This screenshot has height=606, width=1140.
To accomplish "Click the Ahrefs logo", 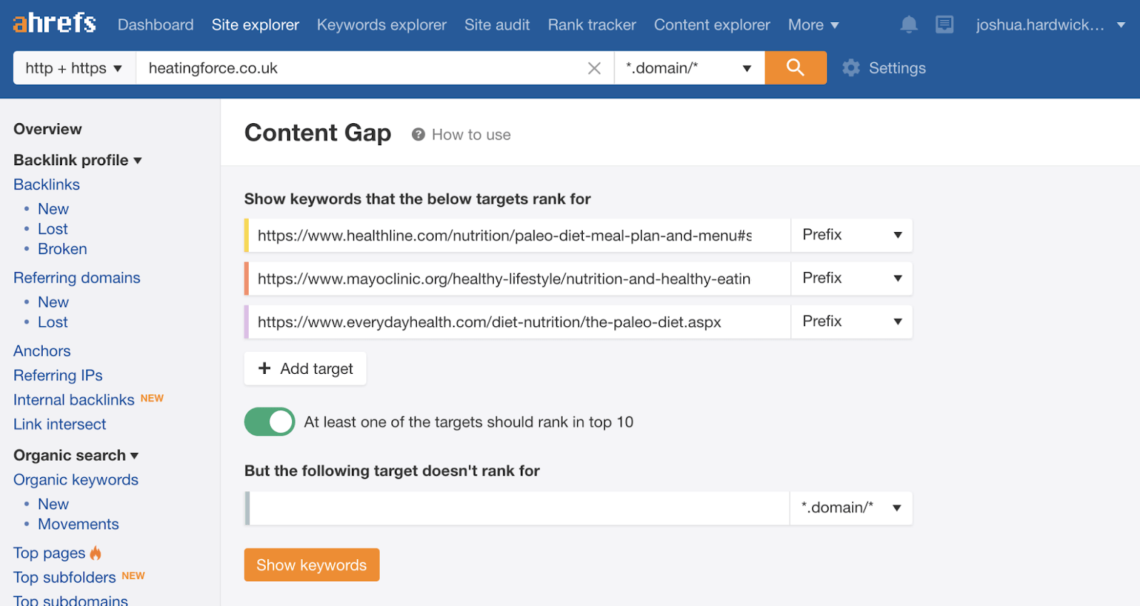I will coord(54,23).
